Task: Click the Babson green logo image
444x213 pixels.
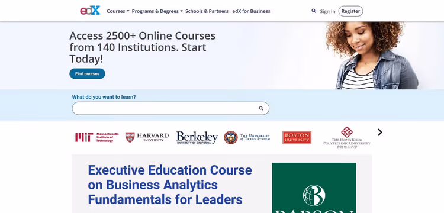Action: (314, 188)
